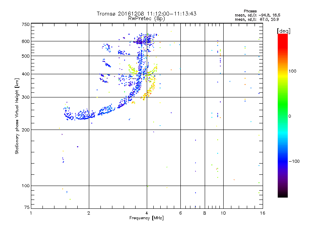Click the y-axis tick label '600'
Viewport: 309px width, 232px height.
point(25,41)
